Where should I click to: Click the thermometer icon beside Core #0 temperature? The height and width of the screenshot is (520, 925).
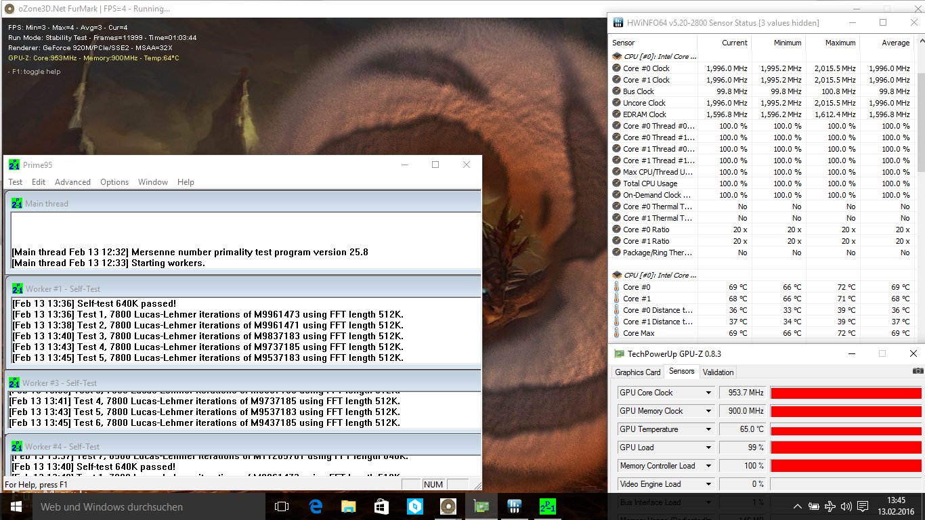[616, 287]
